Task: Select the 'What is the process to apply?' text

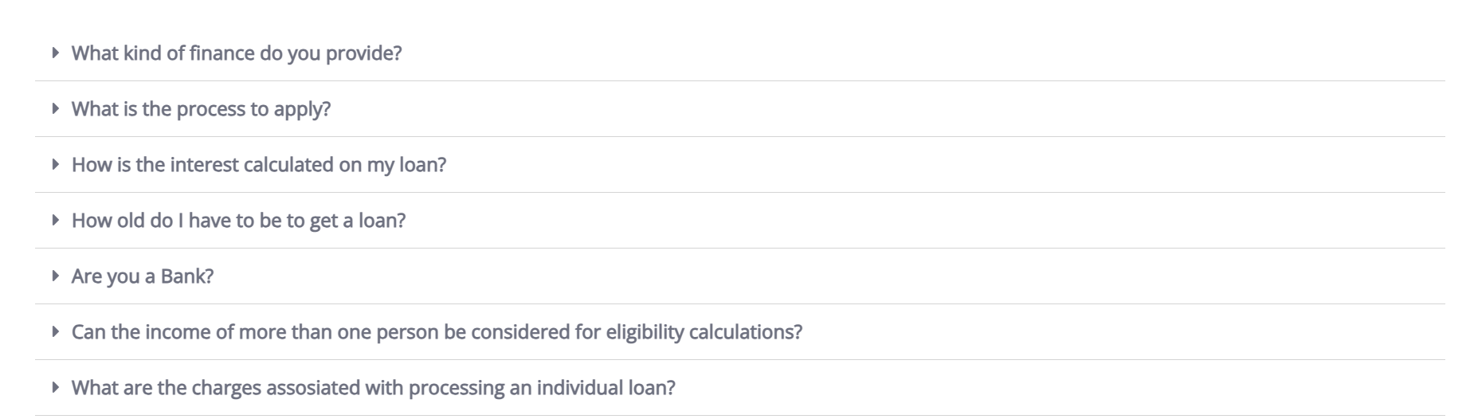Action: coord(201,109)
